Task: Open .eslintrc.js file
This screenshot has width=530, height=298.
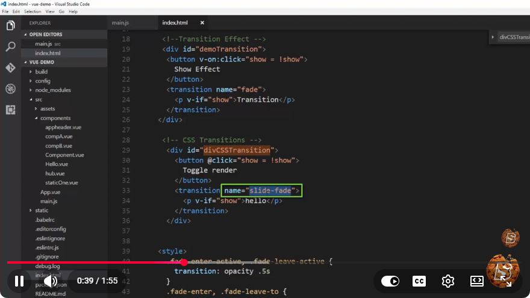Action: (47, 247)
